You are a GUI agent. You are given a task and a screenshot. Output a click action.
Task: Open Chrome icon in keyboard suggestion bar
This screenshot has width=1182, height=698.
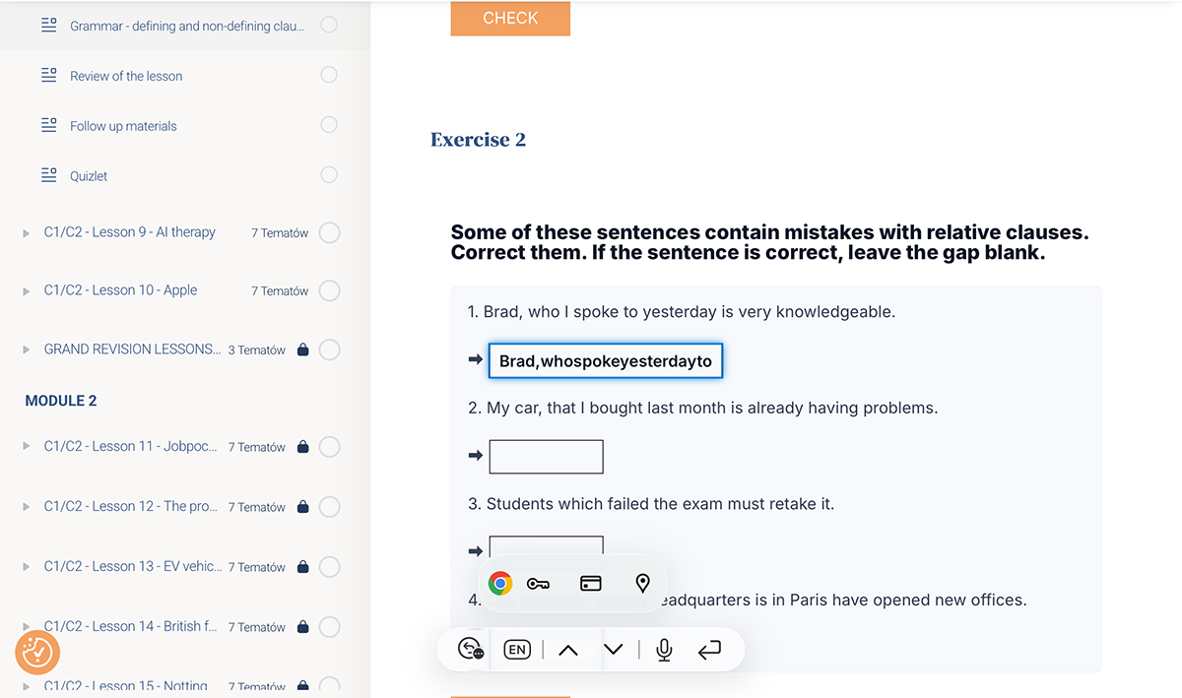(500, 584)
